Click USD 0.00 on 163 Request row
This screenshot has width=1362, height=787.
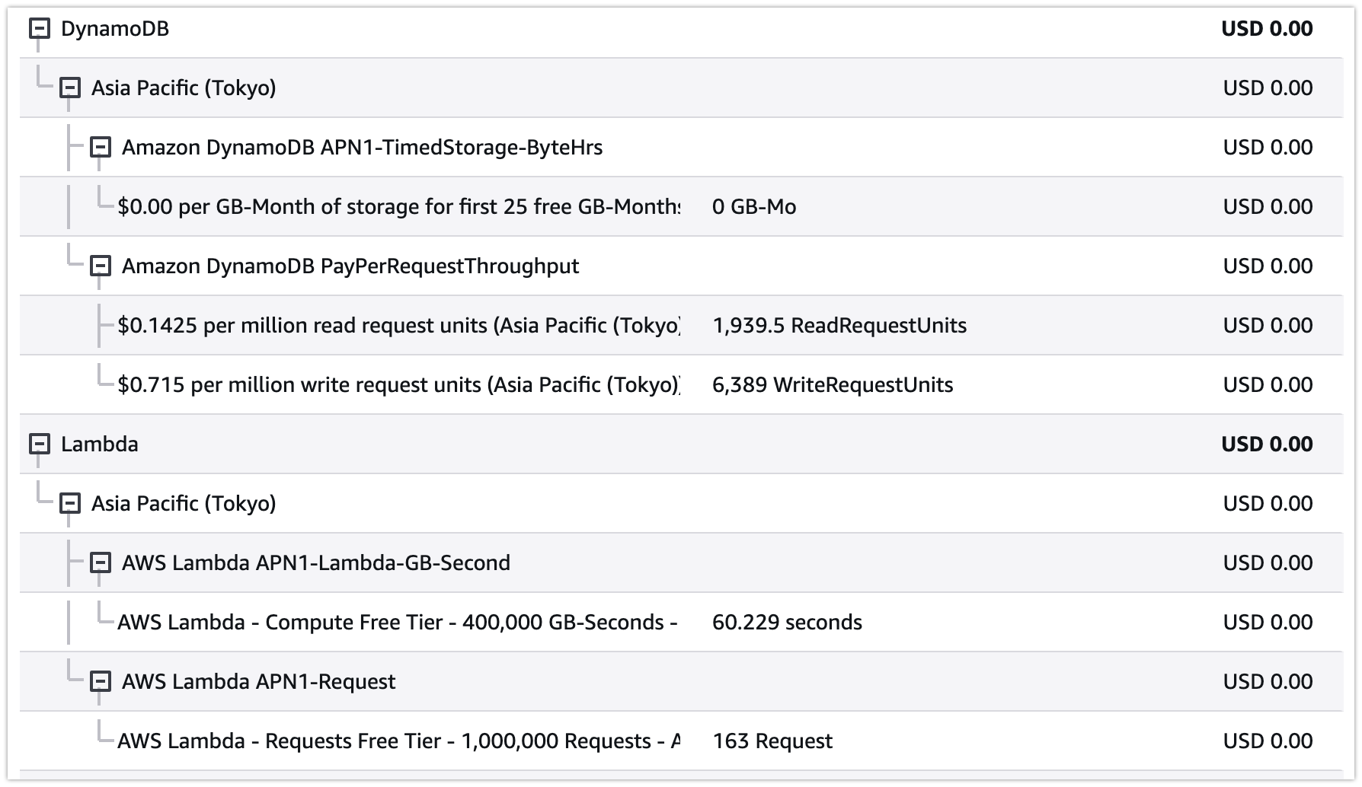point(1268,741)
